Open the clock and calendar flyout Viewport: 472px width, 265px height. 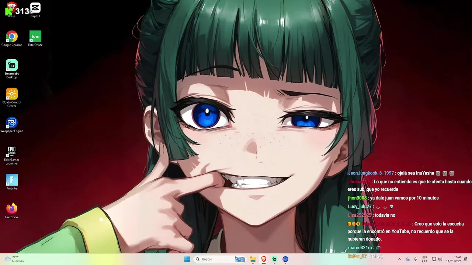(454, 259)
